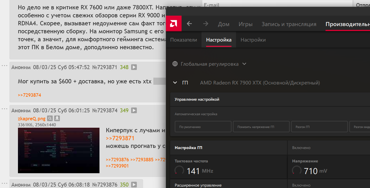Click the image search icon beside zkapreQ.png
This screenshot has width=370, height=188.
point(50,119)
